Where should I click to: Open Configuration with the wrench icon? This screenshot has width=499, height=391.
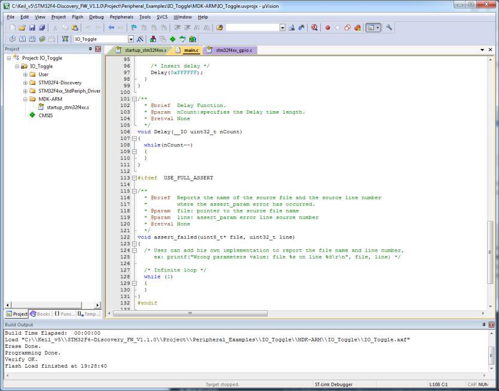click(x=389, y=28)
